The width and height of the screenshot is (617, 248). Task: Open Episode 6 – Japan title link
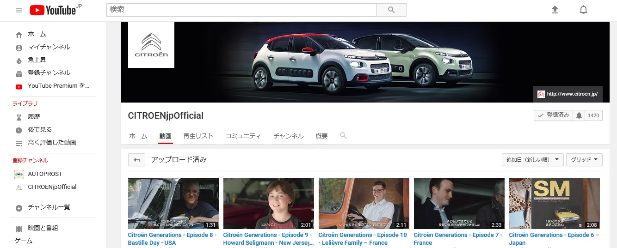pos(554,239)
